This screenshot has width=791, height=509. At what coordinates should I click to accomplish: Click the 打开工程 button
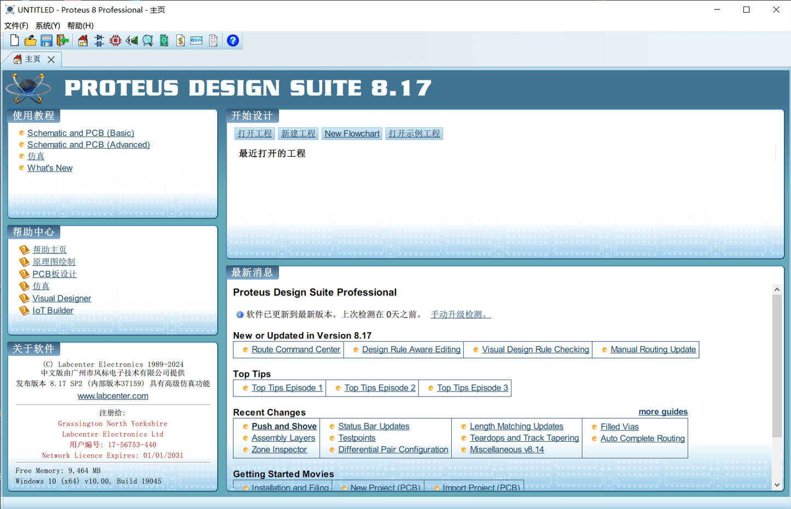tap(255, 133)
